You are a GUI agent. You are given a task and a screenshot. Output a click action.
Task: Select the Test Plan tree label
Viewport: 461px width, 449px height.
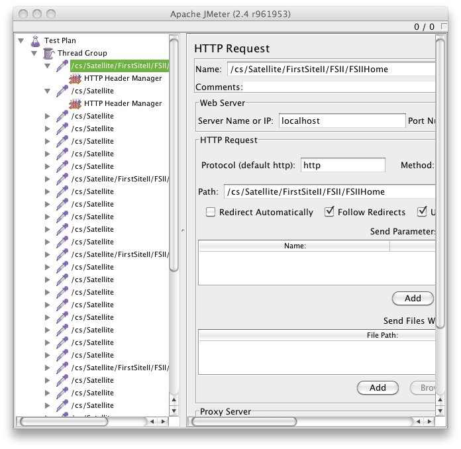click(60, 40)
